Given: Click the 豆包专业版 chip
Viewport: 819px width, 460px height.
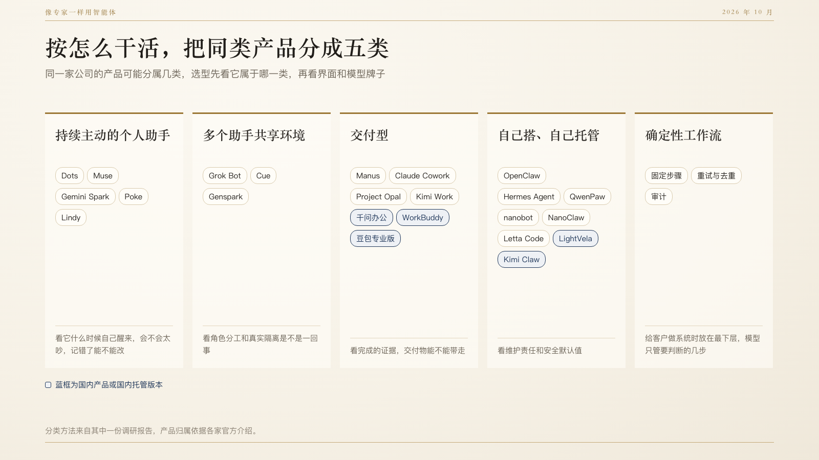Looking at the screenshot, I should (375, 239).
